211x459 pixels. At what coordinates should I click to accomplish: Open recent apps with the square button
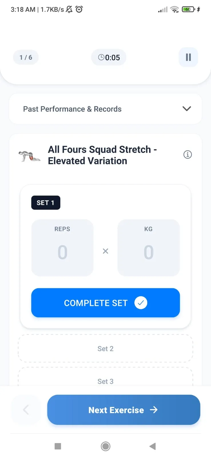(58, 446)
